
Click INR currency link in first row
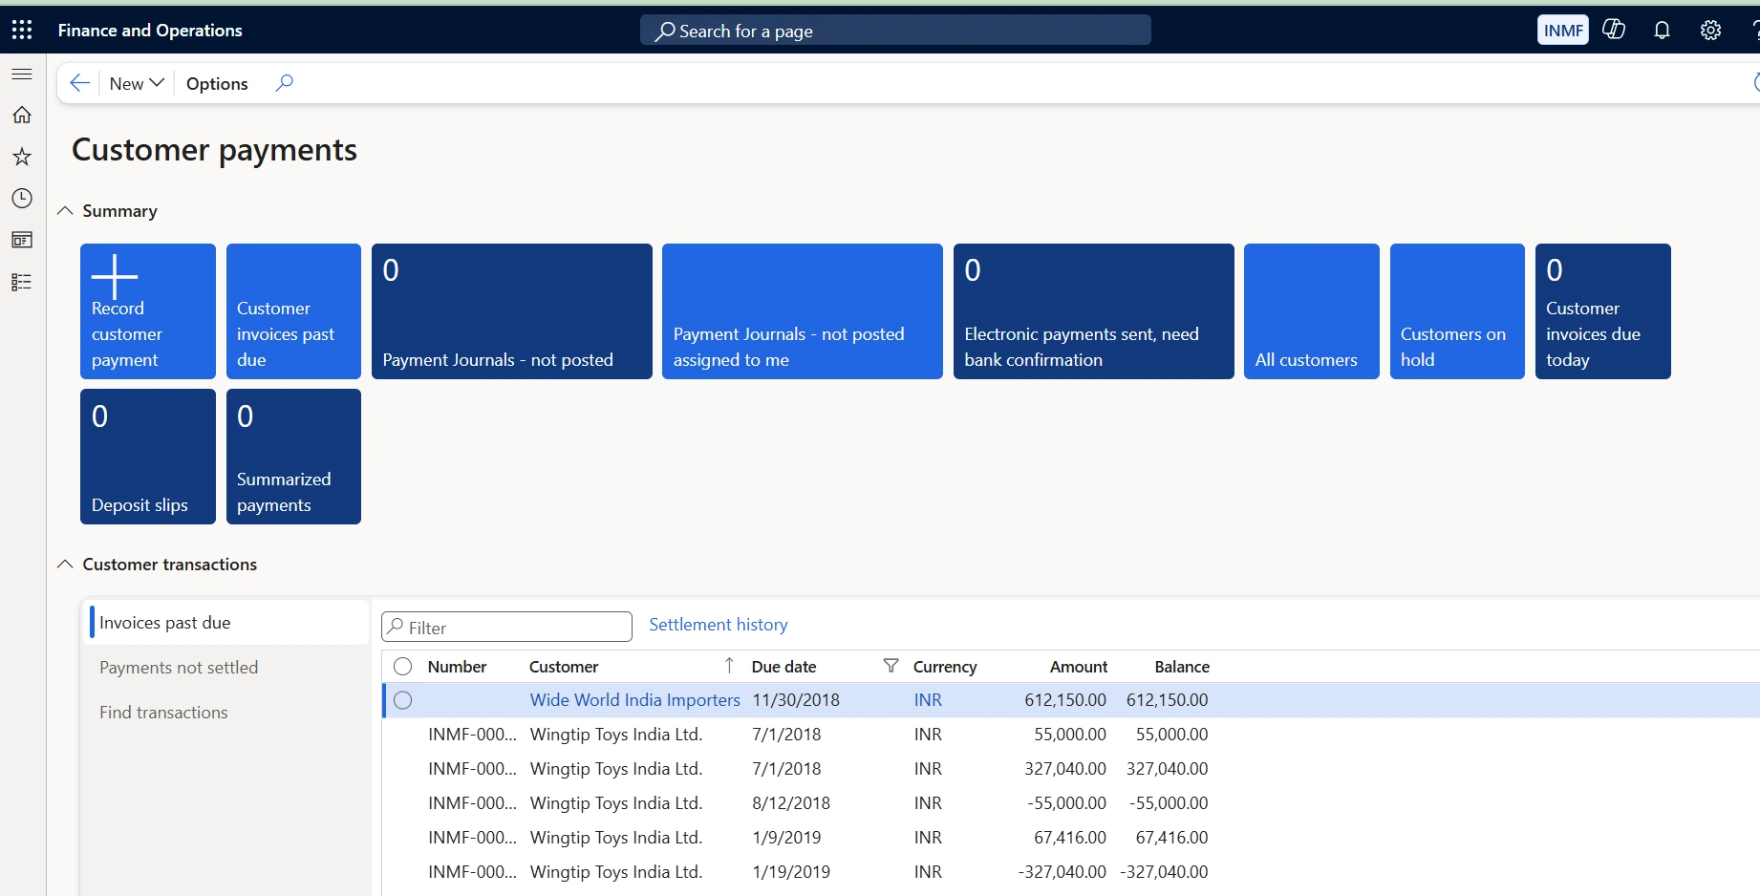click(x=928, y=700)
